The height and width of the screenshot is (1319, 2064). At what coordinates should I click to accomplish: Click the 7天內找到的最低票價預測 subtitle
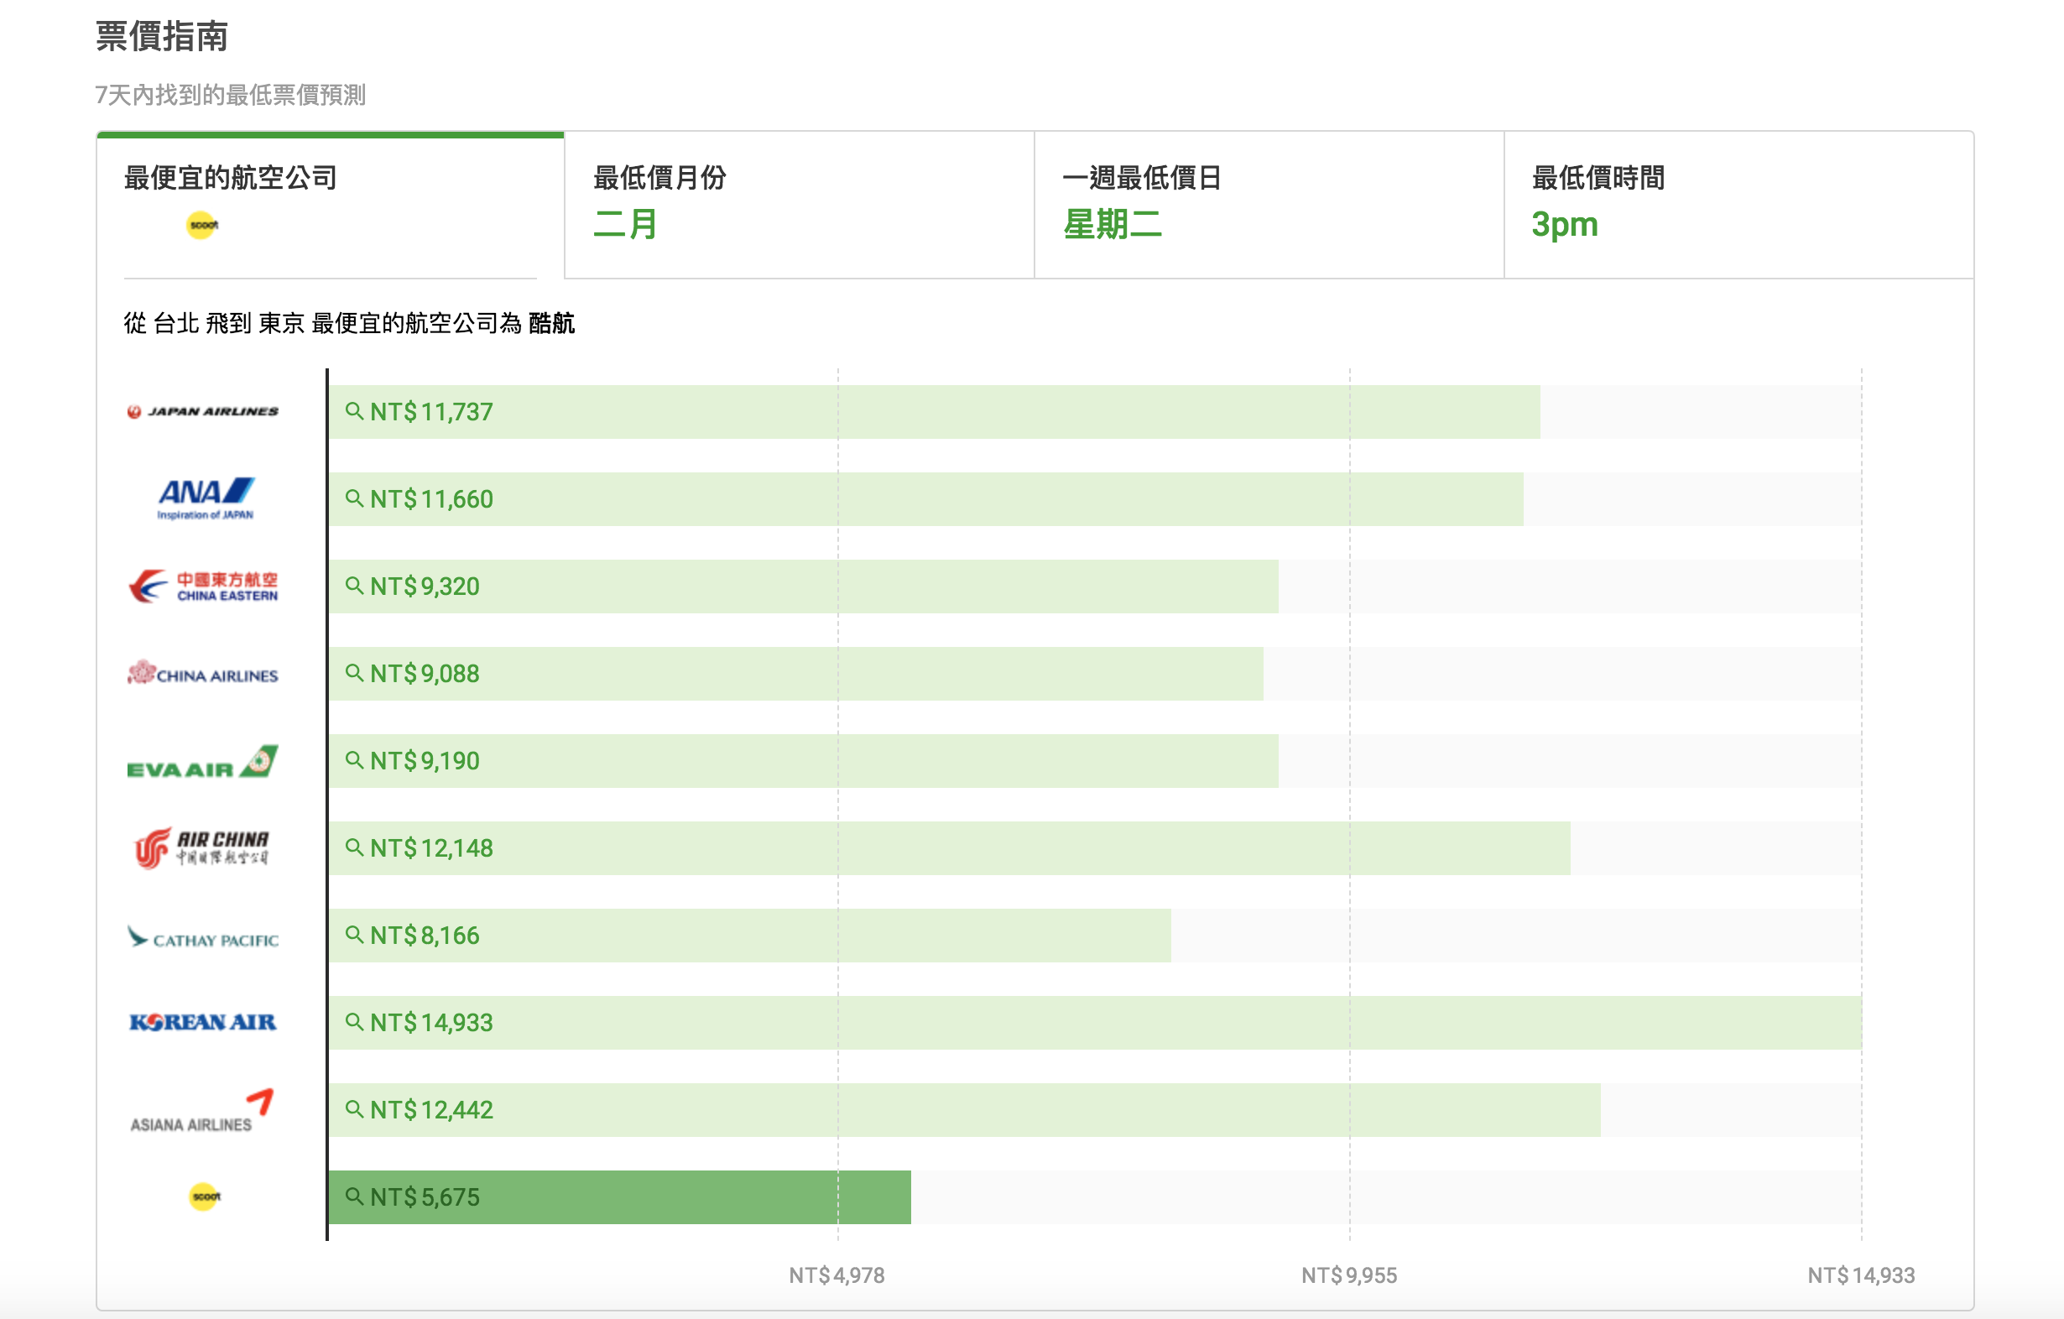pos(231,95)
